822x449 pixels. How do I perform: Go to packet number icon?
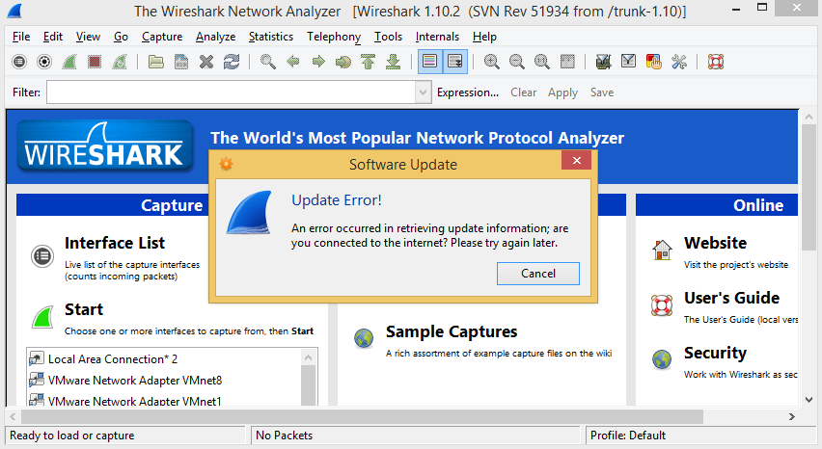point(342,62)
